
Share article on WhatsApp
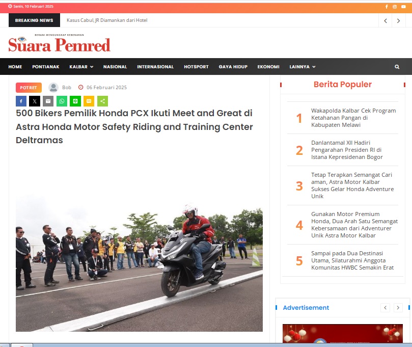[x=62, y=101]
